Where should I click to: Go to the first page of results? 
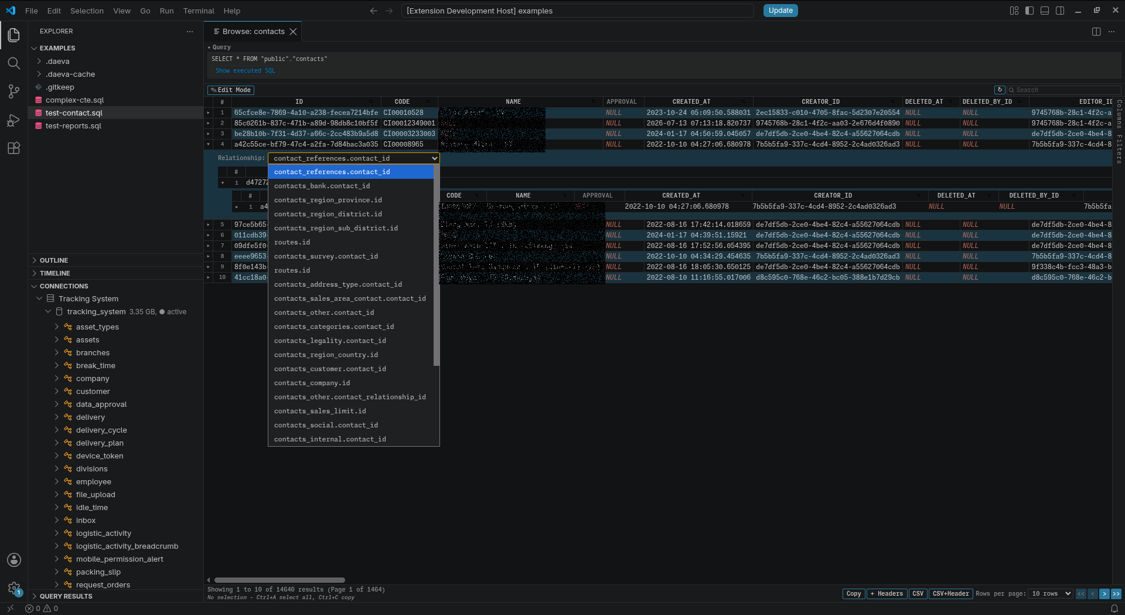(1081, 594)
